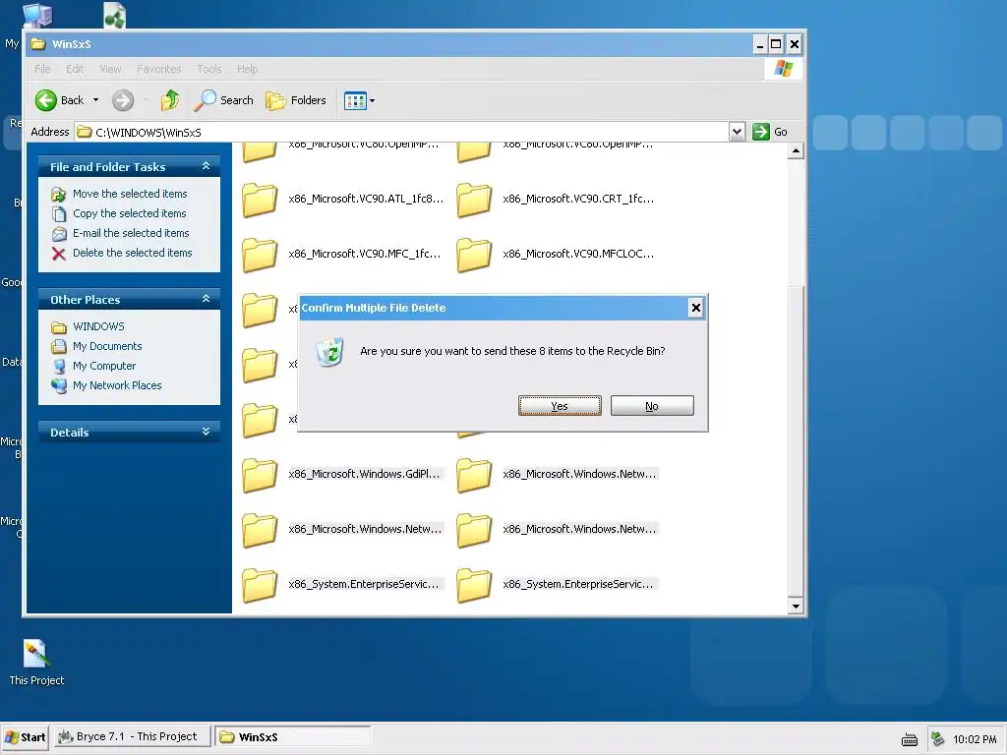
Task: Click No to cancel the deletion
Action: click(x=652, y=406)
